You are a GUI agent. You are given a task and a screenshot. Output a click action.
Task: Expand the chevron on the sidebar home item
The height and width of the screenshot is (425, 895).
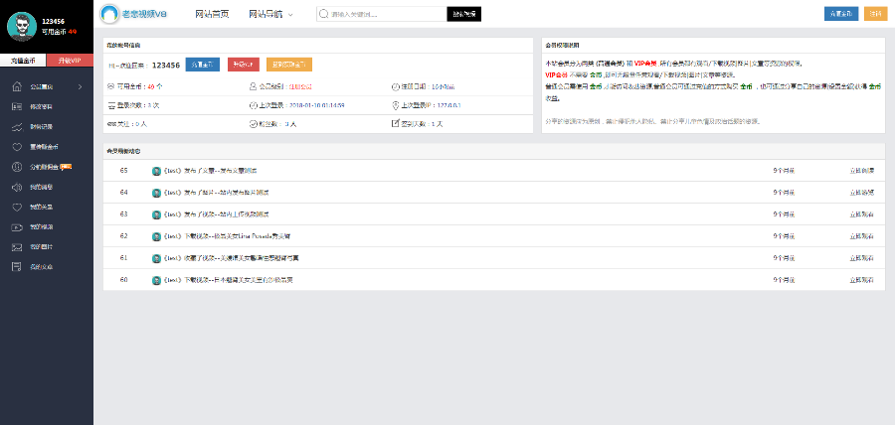[x=80, y=86]
